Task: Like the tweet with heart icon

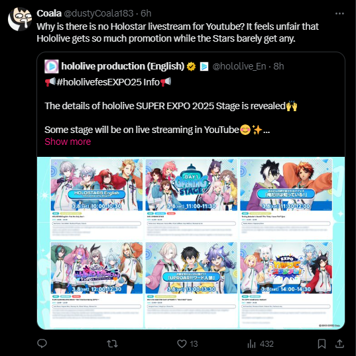Action: 182,343
